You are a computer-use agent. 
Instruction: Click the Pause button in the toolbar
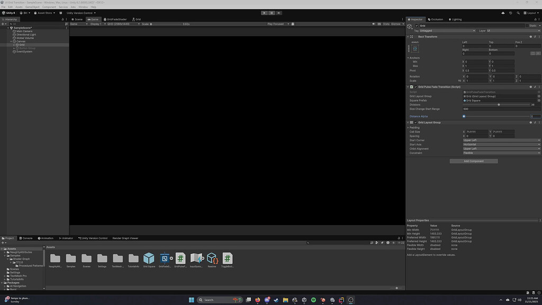(x=270, y=13)
